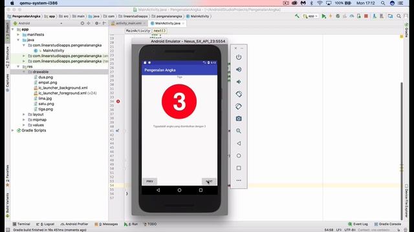Select empat.png drawable file
The width and height of the screenshot is (414, 232).
coord(47,82)
